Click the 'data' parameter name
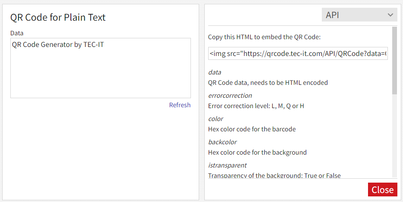The image size is (403, 202). pyautogui.click(x=215, y=72)
